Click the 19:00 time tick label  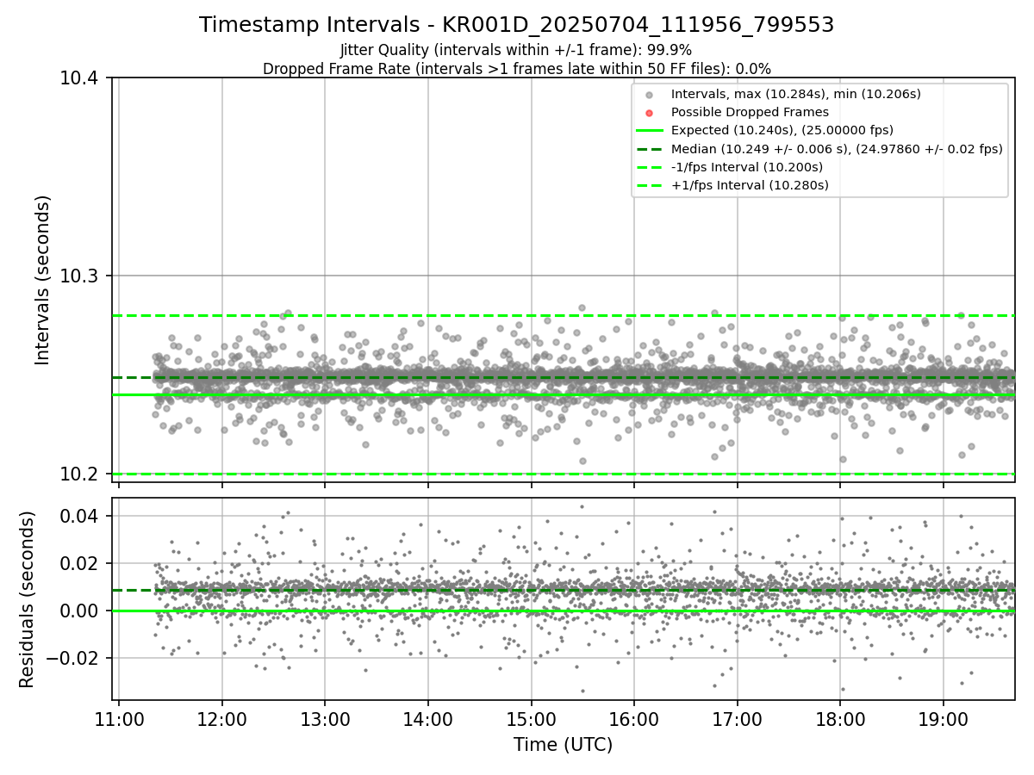coord(943,718)
